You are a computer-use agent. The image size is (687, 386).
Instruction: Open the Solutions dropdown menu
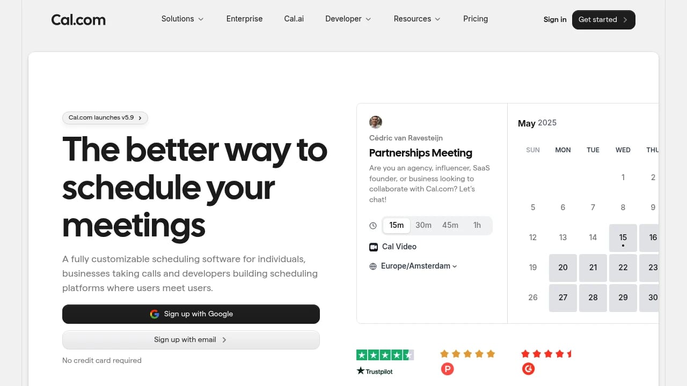[x=182, y=19]
